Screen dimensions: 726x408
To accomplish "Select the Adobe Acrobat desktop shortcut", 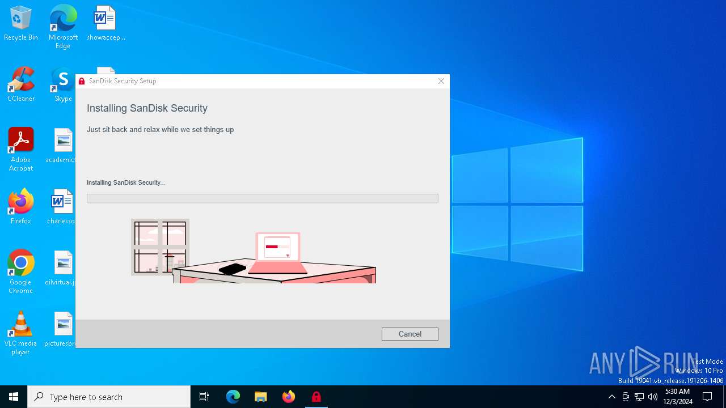I will tap(21, 149).
